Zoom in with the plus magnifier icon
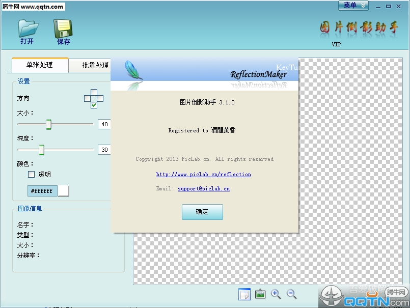 pos(276,294)
